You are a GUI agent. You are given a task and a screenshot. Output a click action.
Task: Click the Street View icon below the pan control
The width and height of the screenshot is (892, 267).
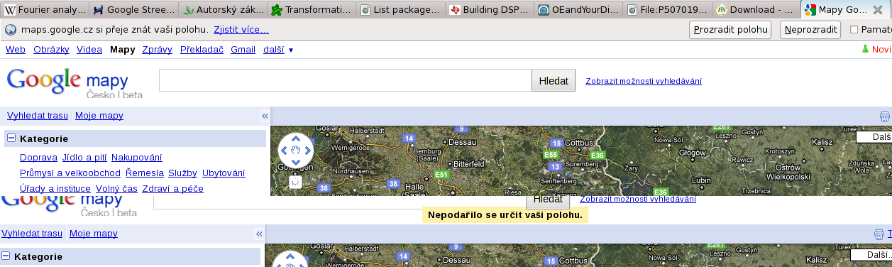point(296,182)
